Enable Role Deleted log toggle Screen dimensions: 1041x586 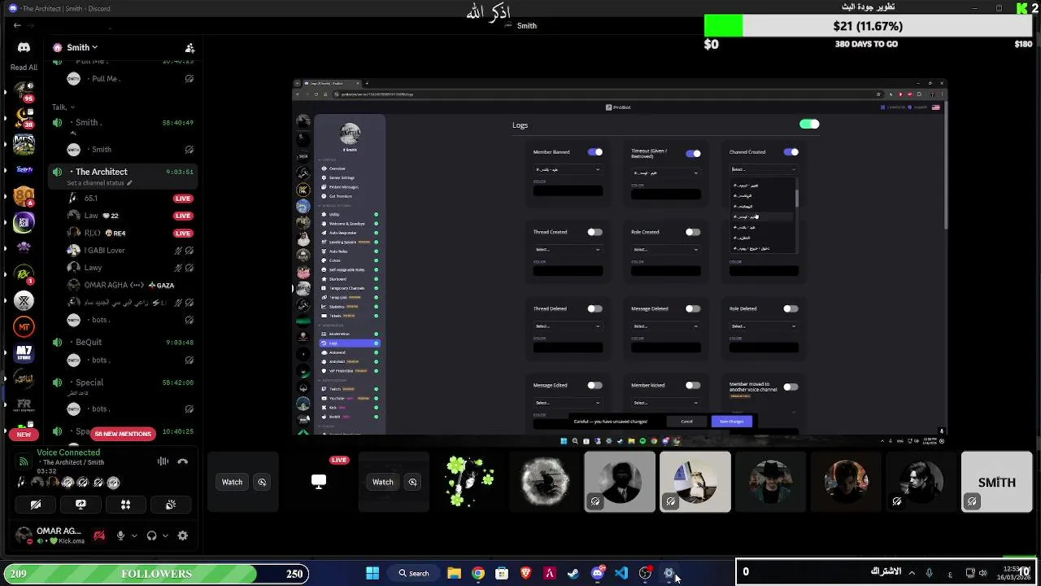point(791,308)
